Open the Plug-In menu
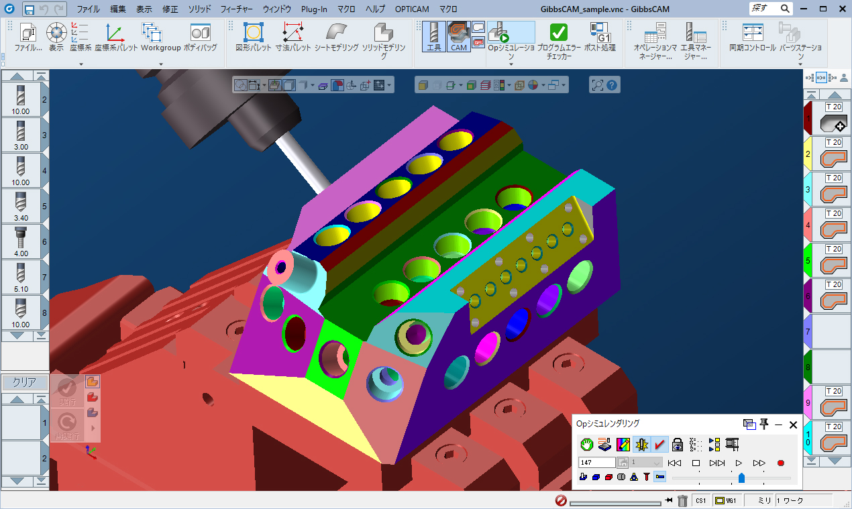 click(314, 9)
